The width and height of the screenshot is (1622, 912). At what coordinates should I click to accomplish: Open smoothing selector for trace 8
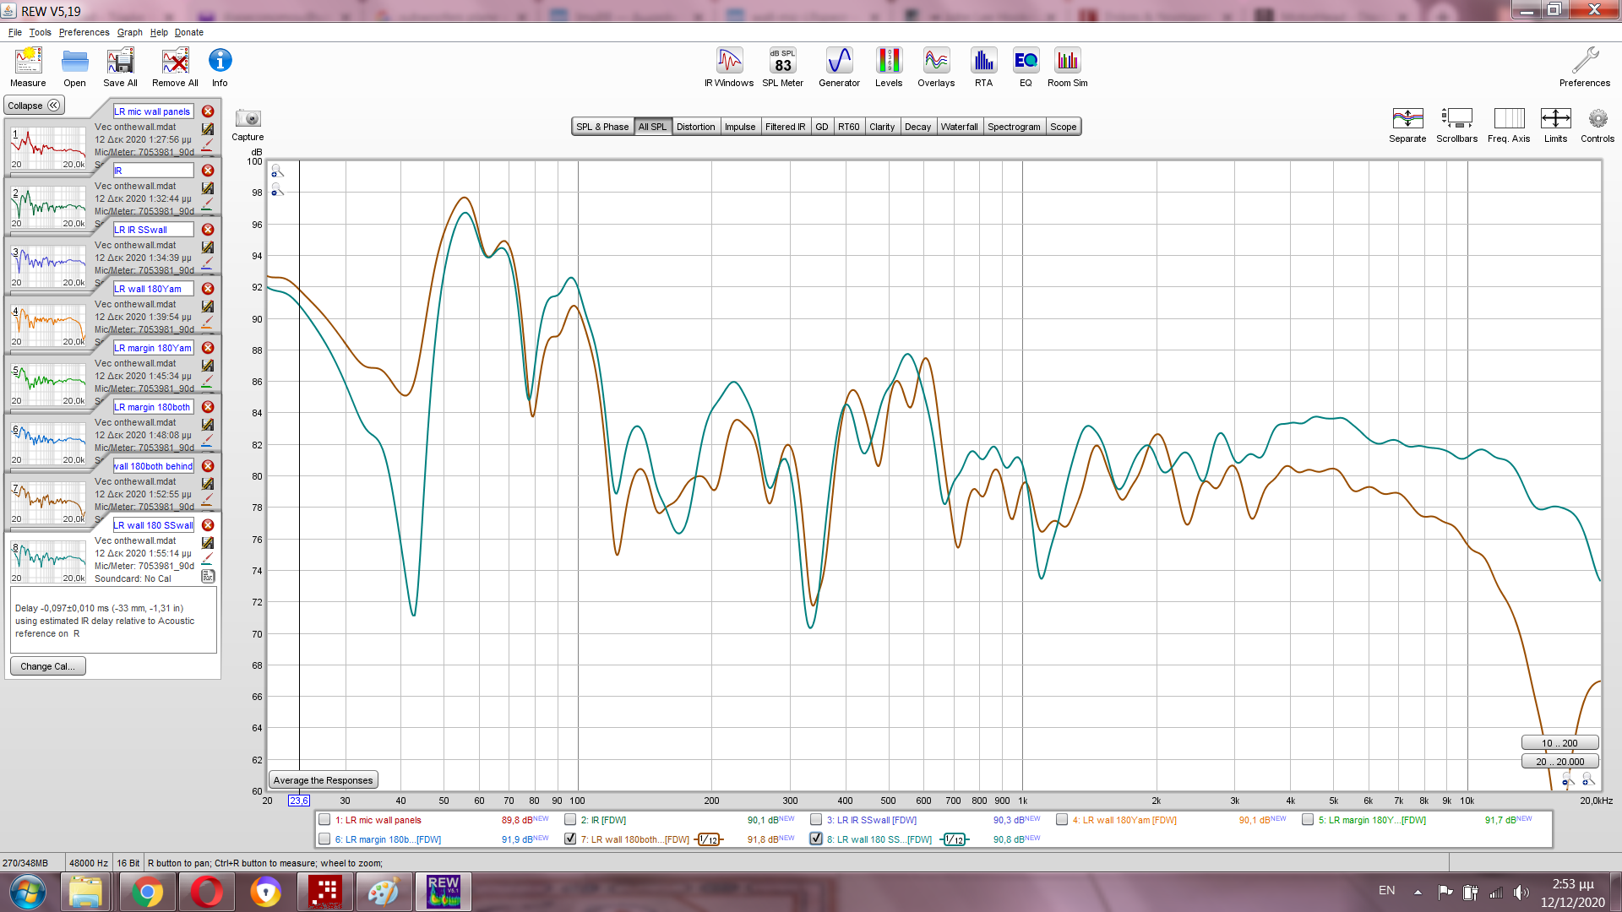pos(954,839)
